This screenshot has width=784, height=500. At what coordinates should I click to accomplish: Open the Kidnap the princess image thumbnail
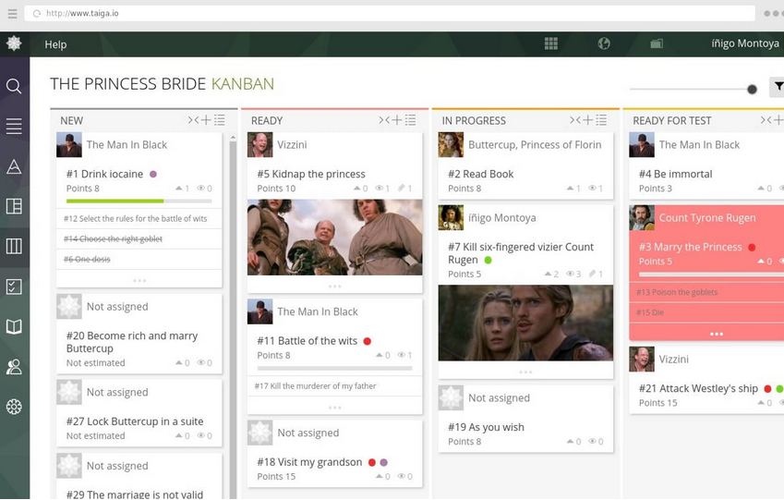(335, 238)
